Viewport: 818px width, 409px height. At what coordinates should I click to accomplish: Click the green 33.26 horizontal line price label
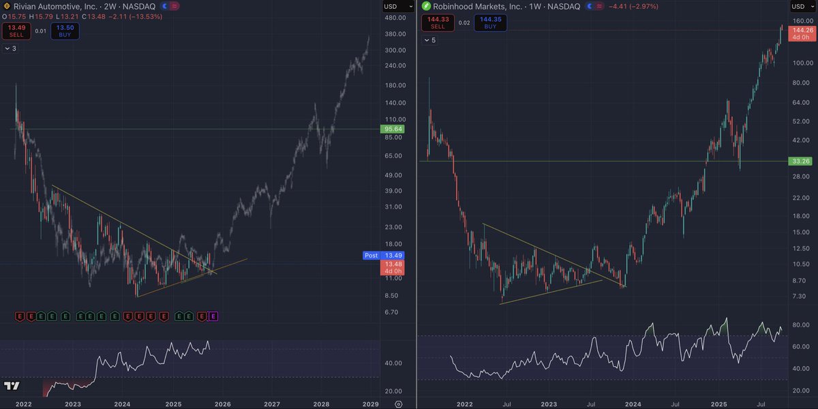tap(800, 161)
